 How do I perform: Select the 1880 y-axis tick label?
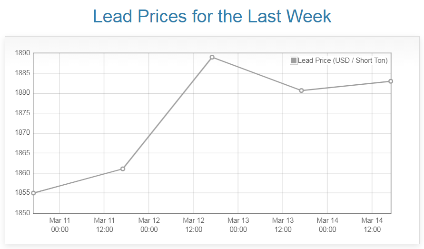(22, 93)
